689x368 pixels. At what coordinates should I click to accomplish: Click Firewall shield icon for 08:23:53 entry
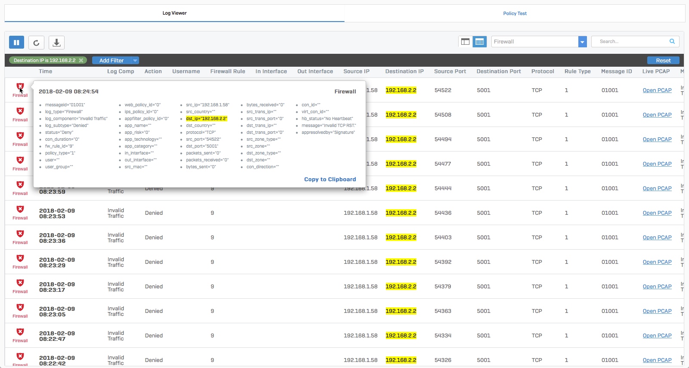[x=20, y=210]
